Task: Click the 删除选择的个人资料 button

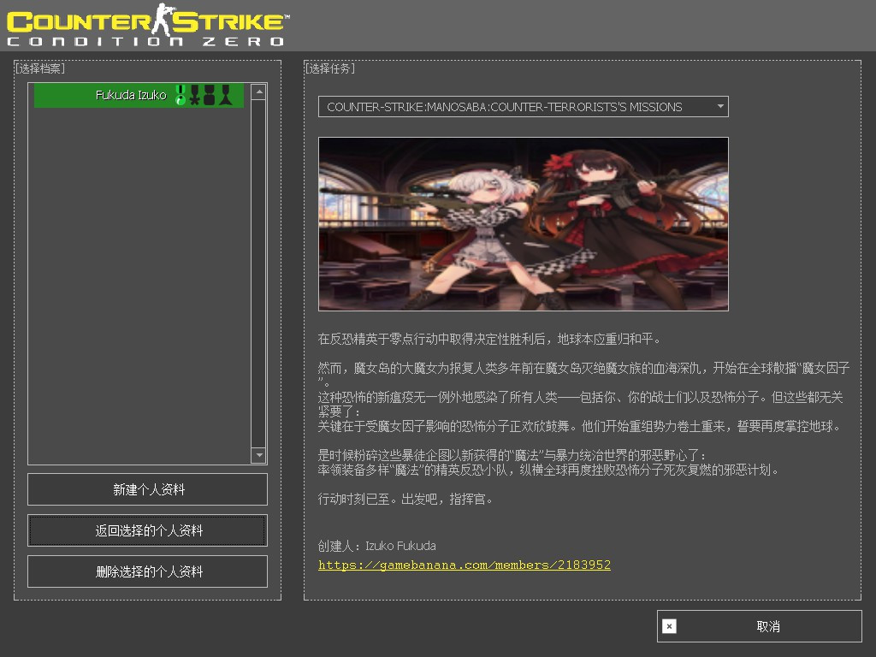Action: point(147,571)
